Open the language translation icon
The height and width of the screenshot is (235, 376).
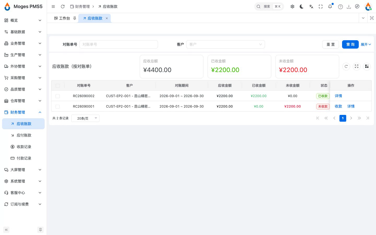[311, 7]
